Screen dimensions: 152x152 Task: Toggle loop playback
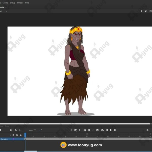(102, 130)
